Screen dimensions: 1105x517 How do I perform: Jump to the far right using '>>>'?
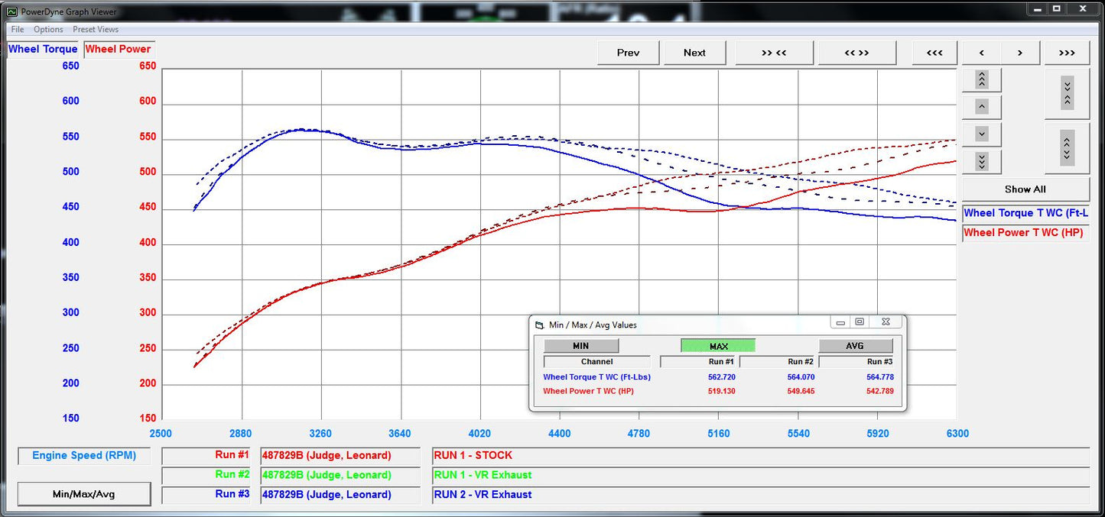(x=1067, y=52)
